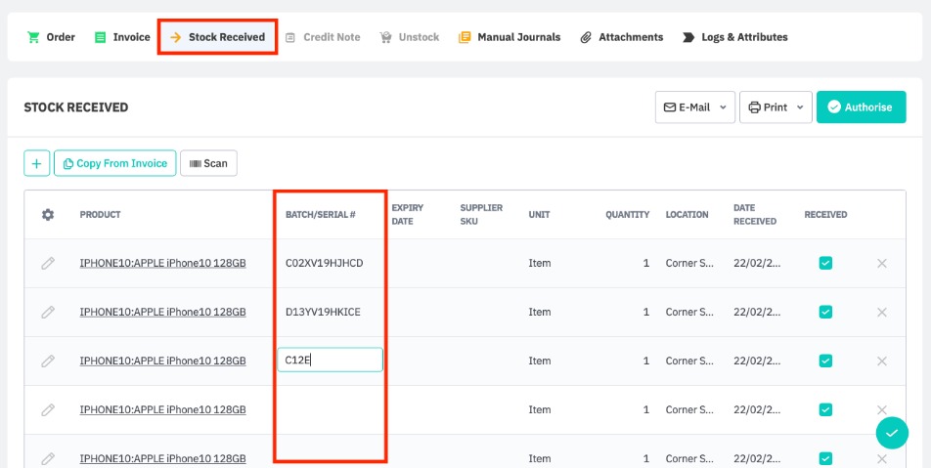Expand the E-Mail dropdown

pos(695,107)
